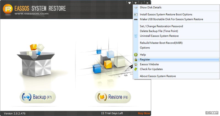
Task: Click the Backup circular arrows icon
Action: (27, 97)
